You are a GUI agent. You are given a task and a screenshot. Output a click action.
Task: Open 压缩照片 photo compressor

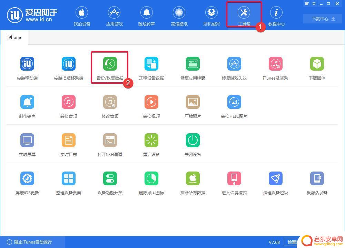[x=193, y=106]
